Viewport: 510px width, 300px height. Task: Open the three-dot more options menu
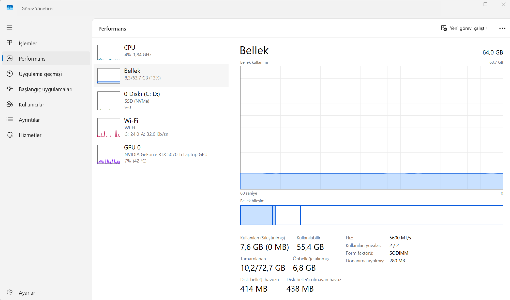point(502,28)
